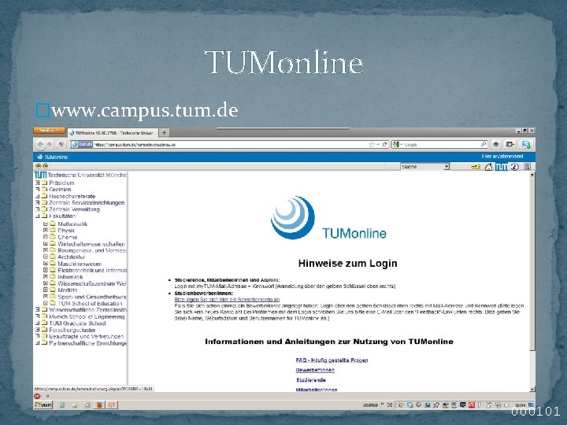567x425 pixels.
Task: Expand the Präsidium folder
Action: point(37,183)
